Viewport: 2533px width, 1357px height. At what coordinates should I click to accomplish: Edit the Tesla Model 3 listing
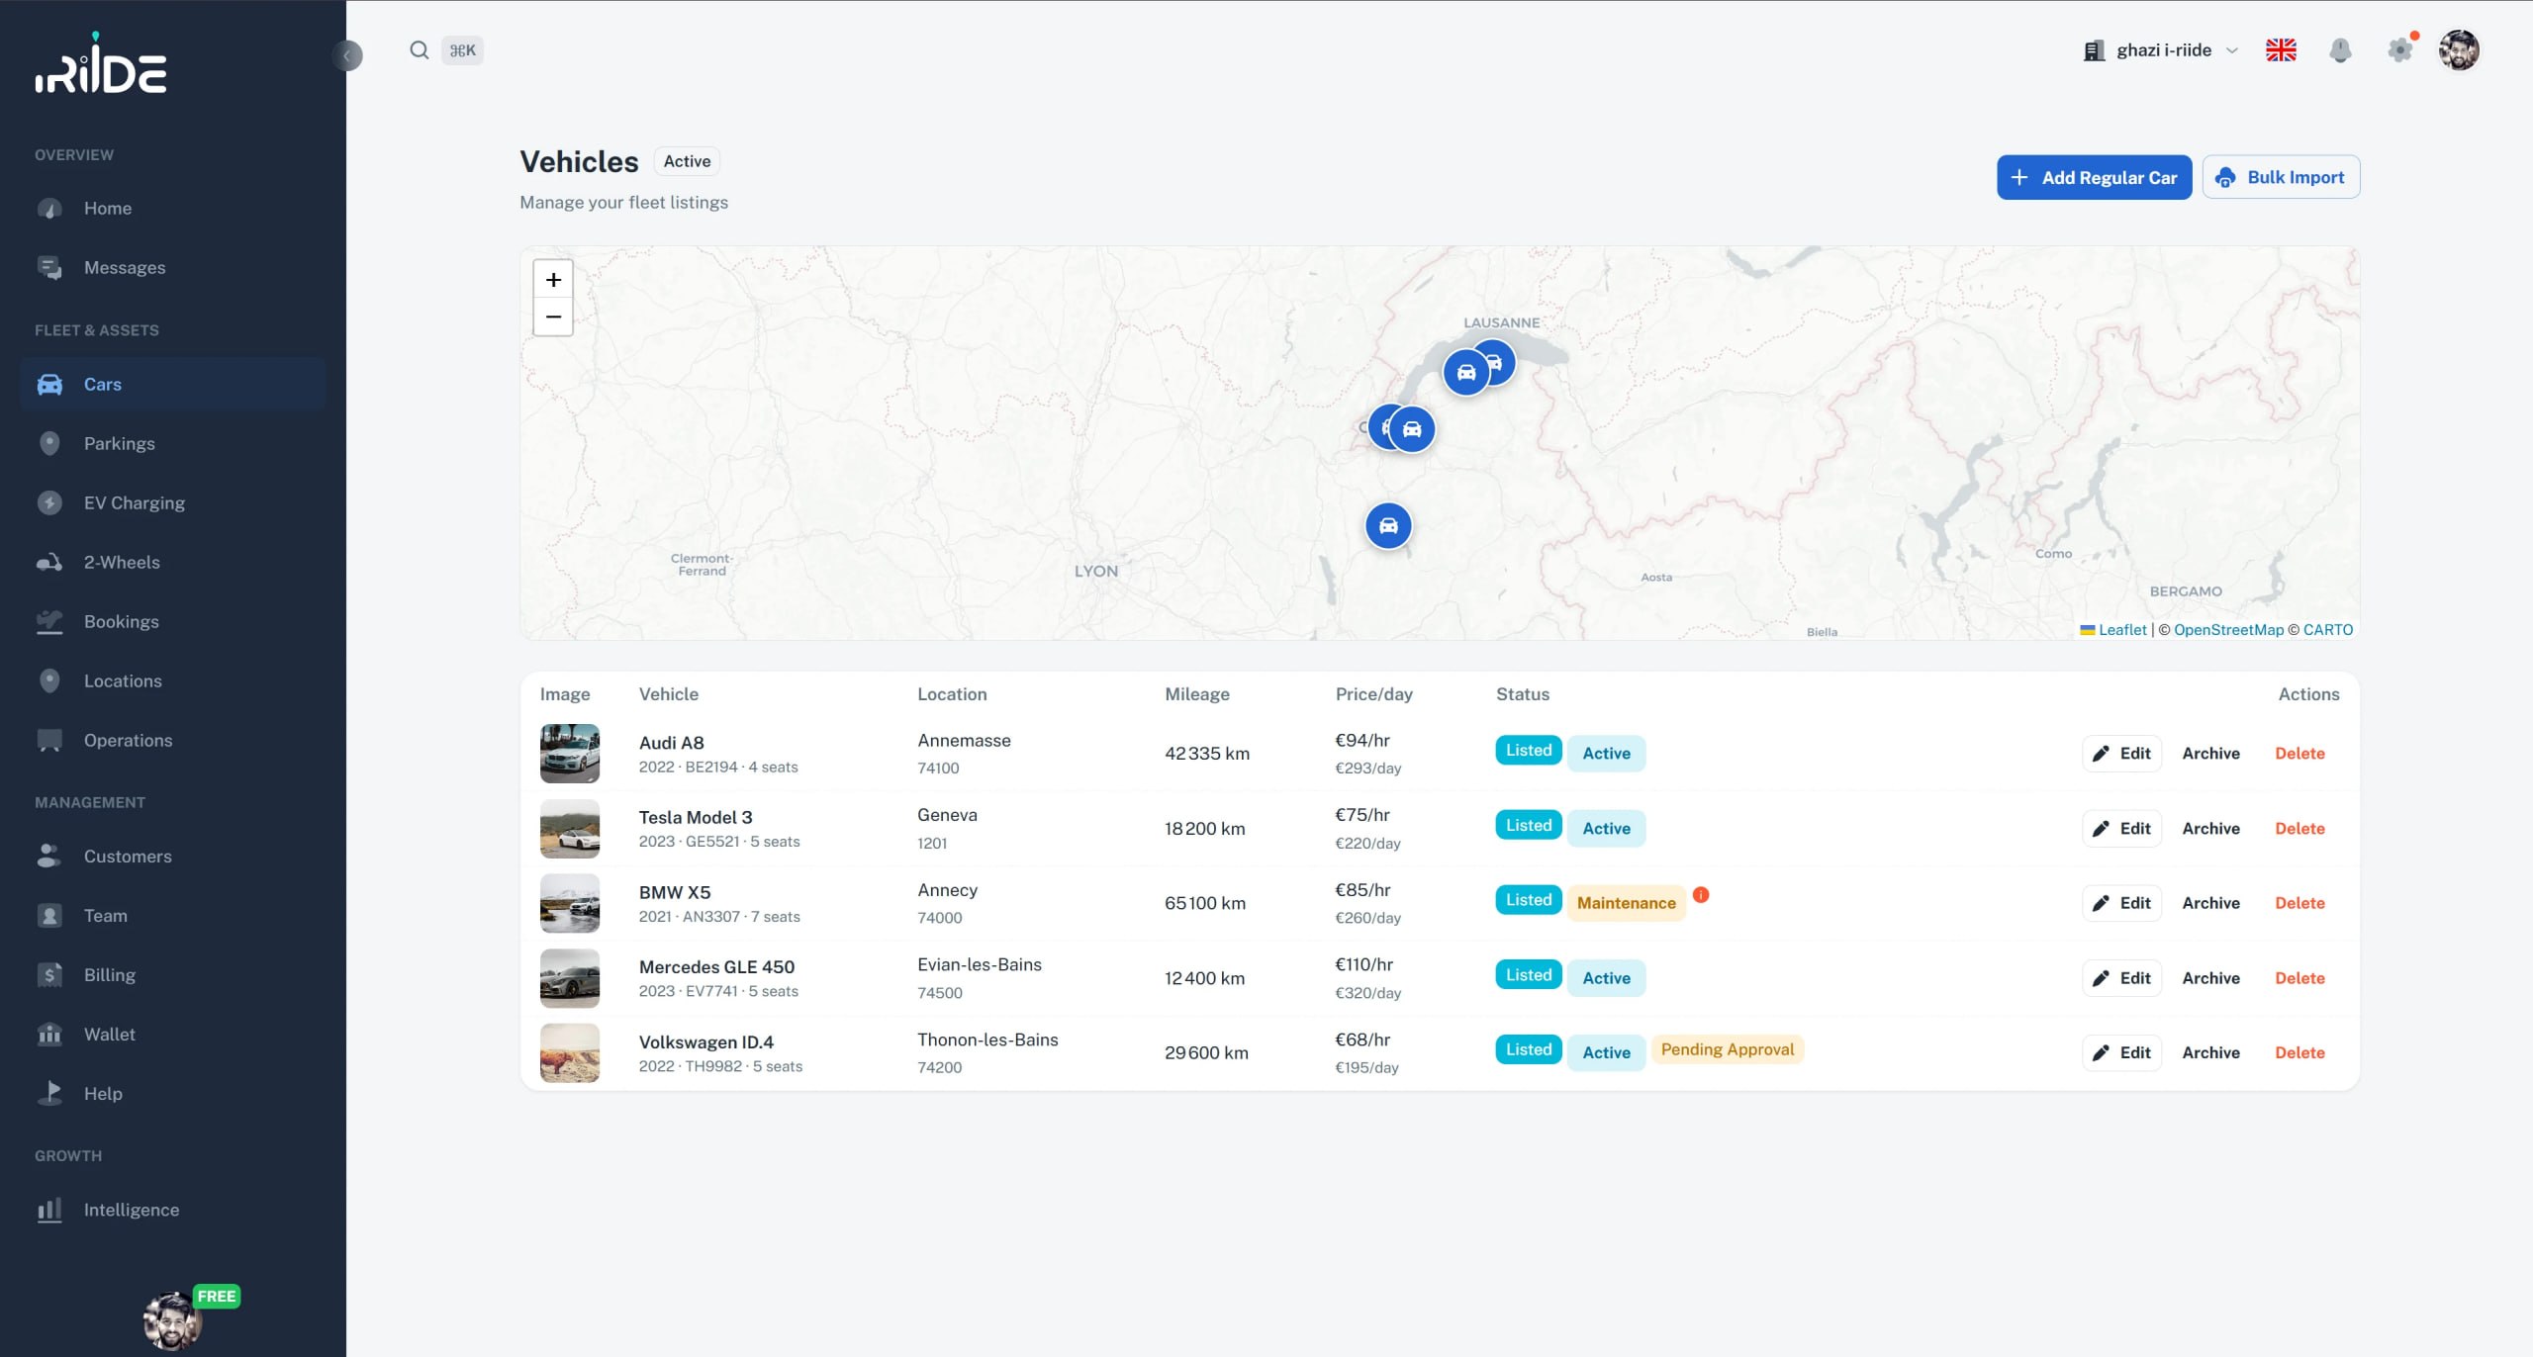[x=2121, y=829]
